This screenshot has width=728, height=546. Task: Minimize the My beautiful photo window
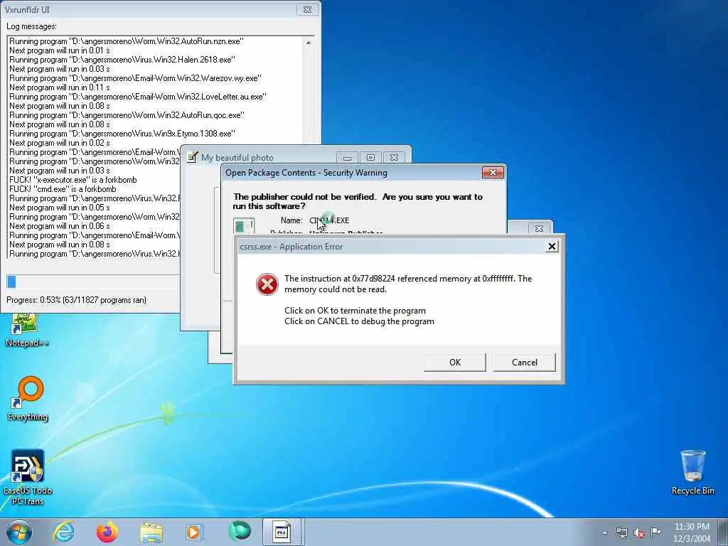[x=347, y=157]
